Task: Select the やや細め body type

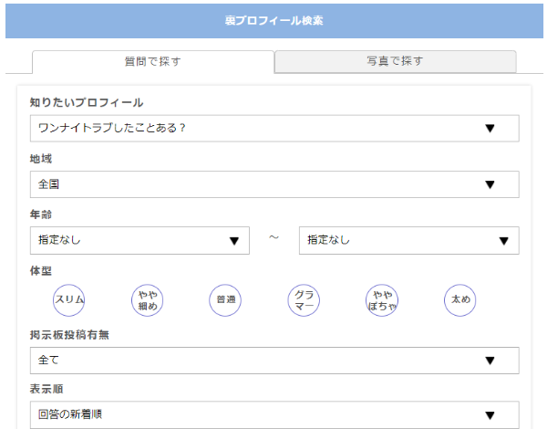Action: click(147, 300)
